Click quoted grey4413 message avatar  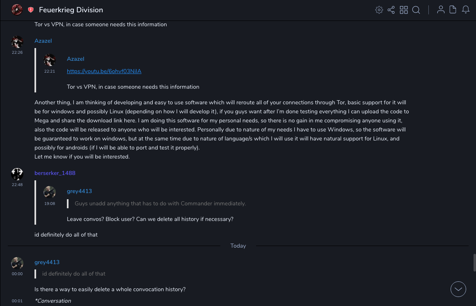50,192
